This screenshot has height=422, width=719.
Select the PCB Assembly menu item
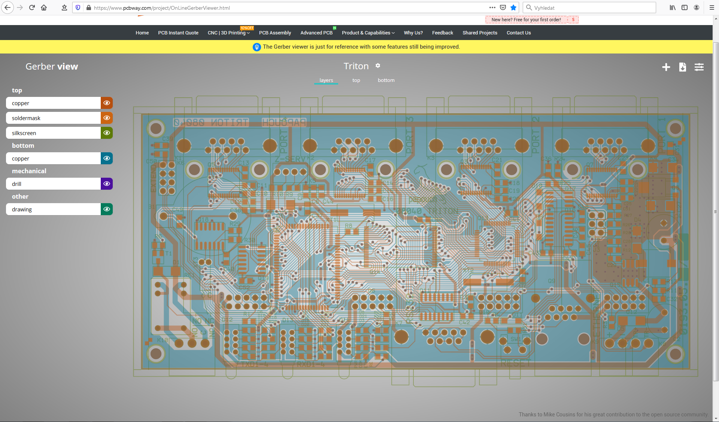point(274,33)
